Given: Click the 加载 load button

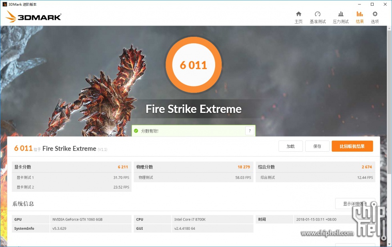Looking at the screenshot, I should point(290,146).
